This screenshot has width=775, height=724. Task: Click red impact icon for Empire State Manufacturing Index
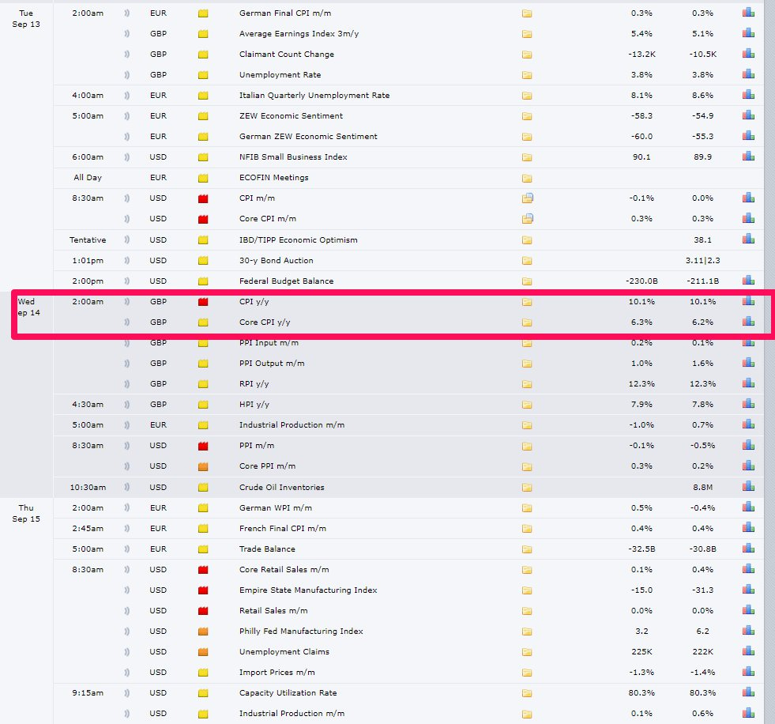[x=203, y=590]
